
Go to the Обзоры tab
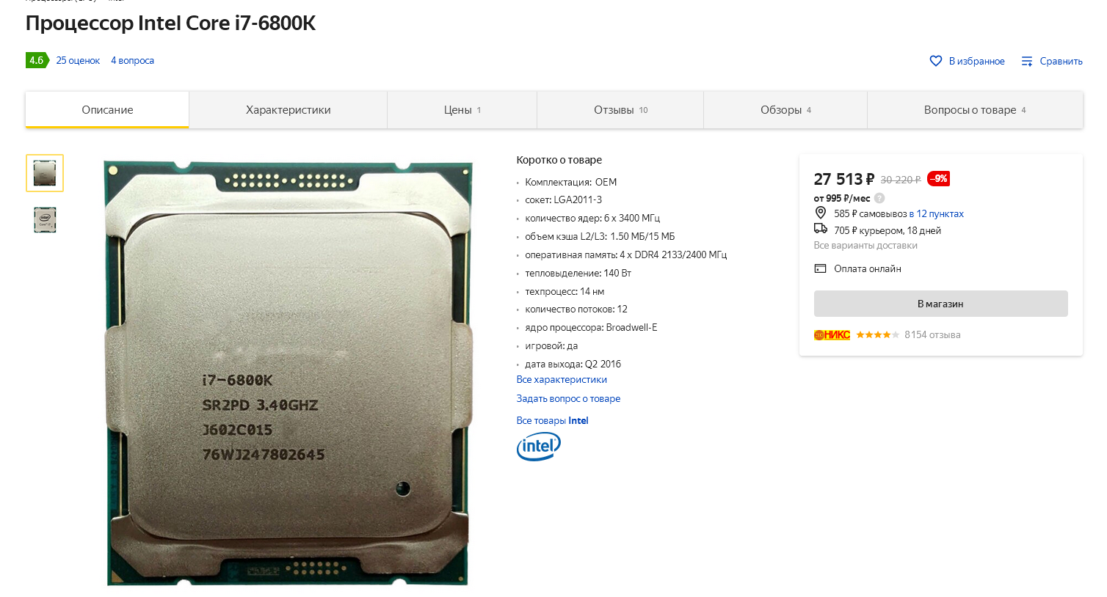(785, 110)
